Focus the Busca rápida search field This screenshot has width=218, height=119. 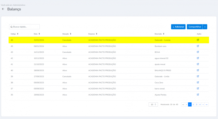(24, 27)
